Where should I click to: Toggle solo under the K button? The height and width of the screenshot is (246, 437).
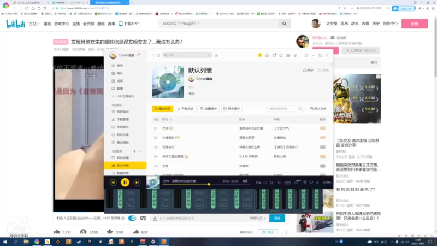pos(247,200)
